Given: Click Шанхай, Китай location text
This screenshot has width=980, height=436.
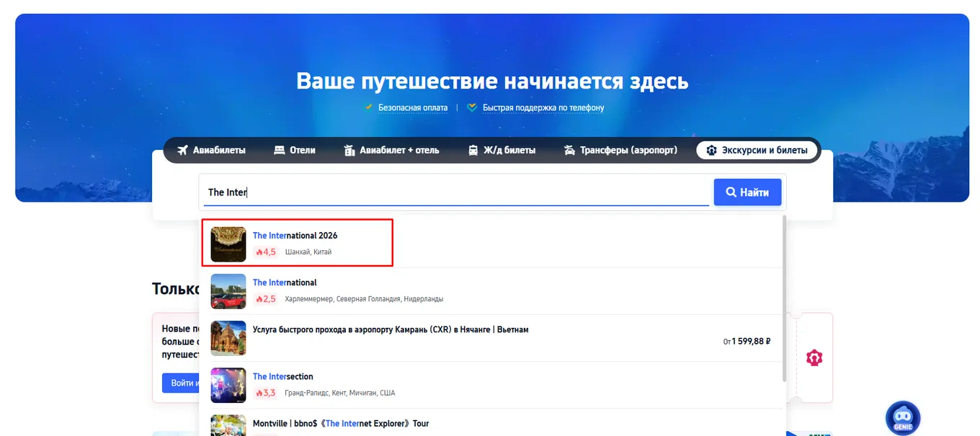Looking at the screenshot, I should (308, 252).
